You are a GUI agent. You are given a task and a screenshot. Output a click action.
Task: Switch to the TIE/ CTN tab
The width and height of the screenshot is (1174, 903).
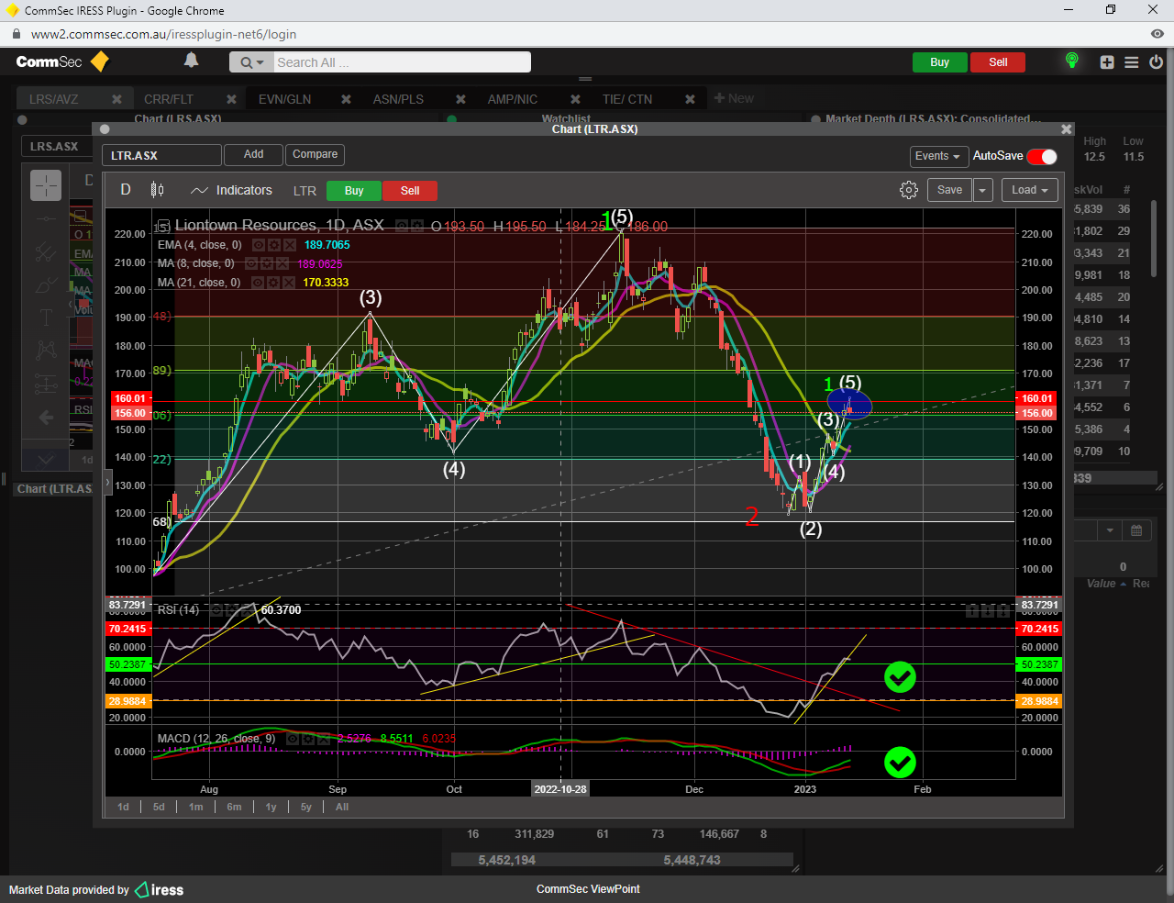tap(627, 99)
